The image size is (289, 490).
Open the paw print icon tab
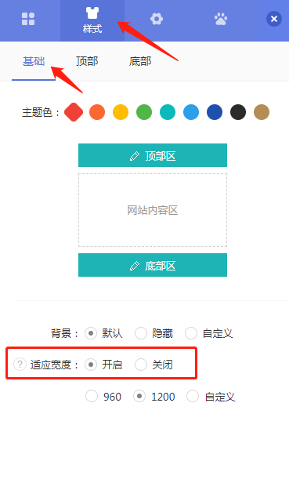pos(221,19)
